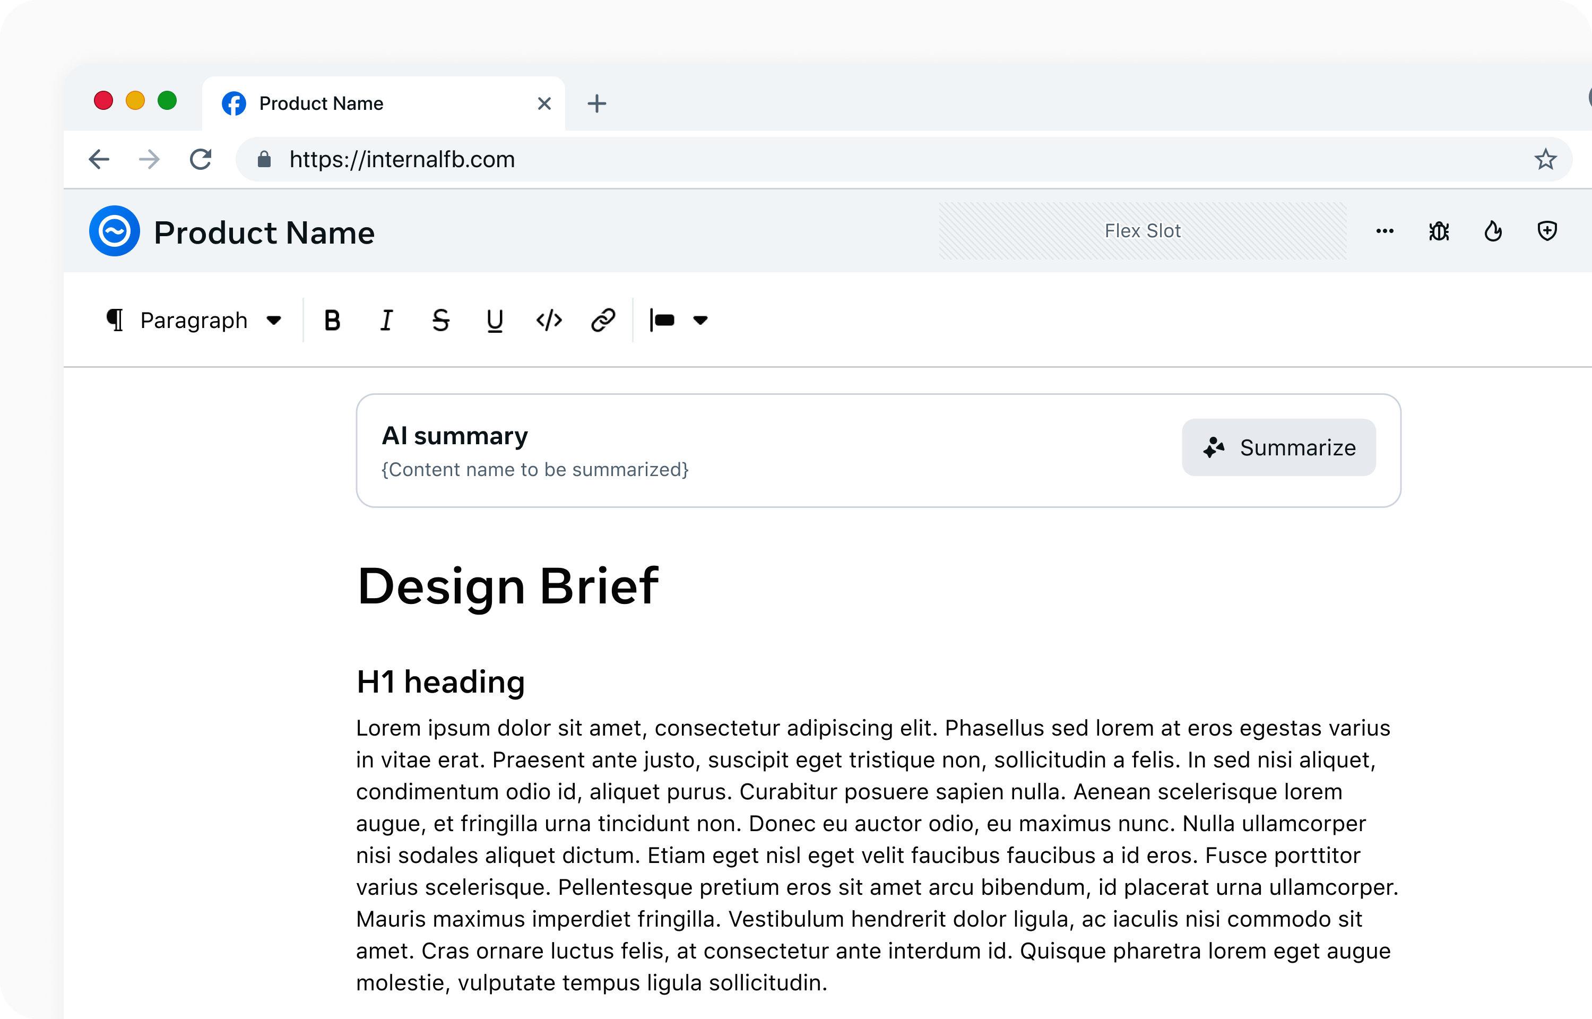Image resolution: width=1592 pixels, height=1019 pixels.
Task: Reload the current page
Action: click(x=201, y=159)
